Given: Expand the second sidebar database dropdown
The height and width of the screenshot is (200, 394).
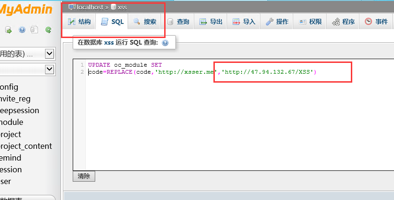Looking at the screenshot, I should point(49,69).
